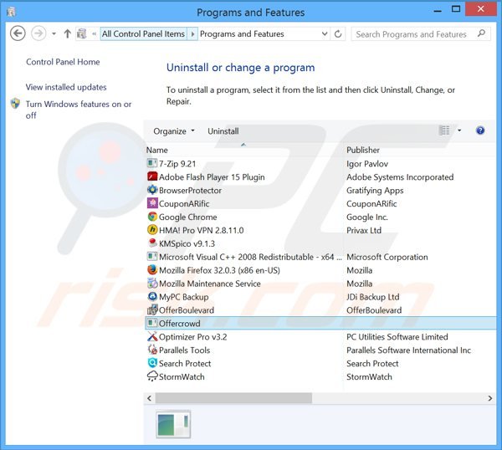Click publisher 'Gratifying Apps'
Viewport: 502px width, 450px height.
coord(375,191)
